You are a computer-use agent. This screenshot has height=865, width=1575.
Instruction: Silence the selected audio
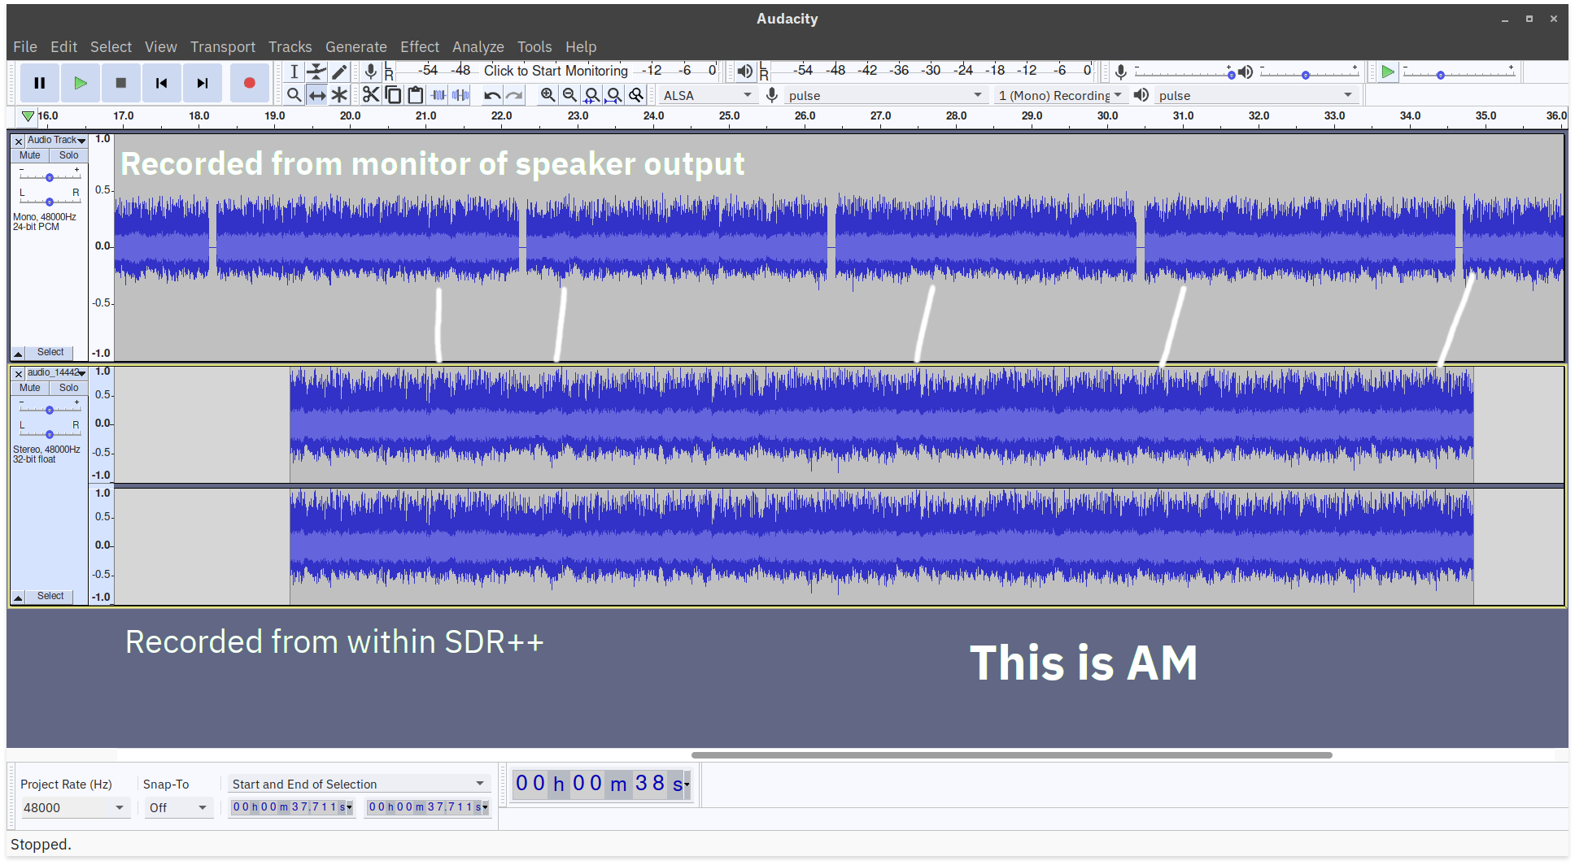tap(461, 95)
